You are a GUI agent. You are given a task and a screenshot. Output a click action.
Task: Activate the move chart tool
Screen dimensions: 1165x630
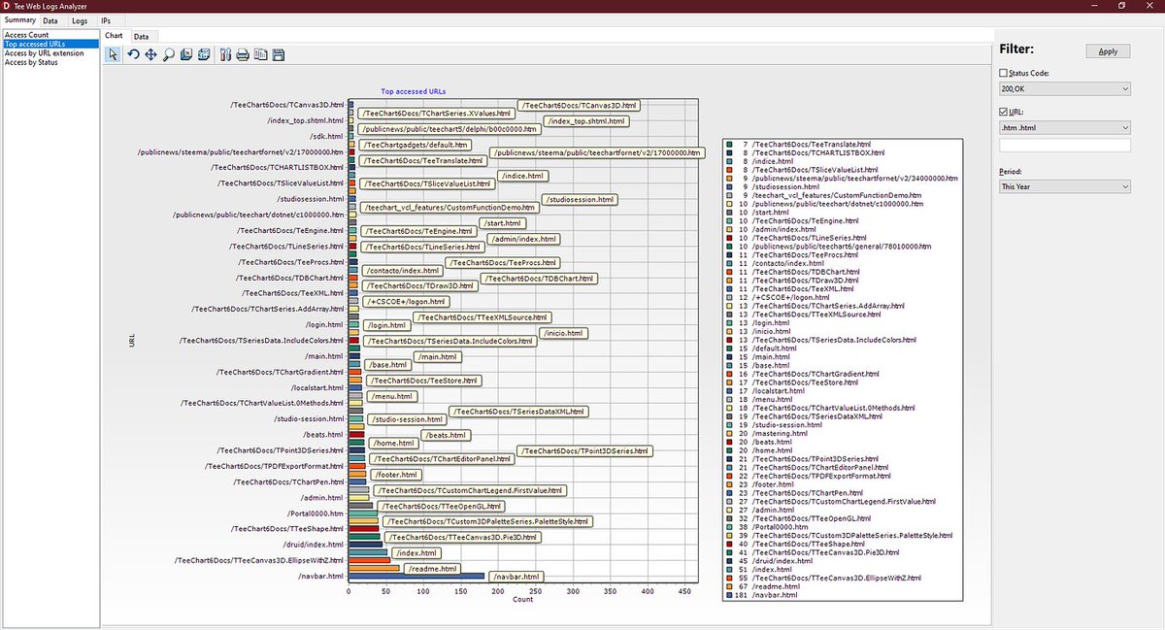coord(151,54)
